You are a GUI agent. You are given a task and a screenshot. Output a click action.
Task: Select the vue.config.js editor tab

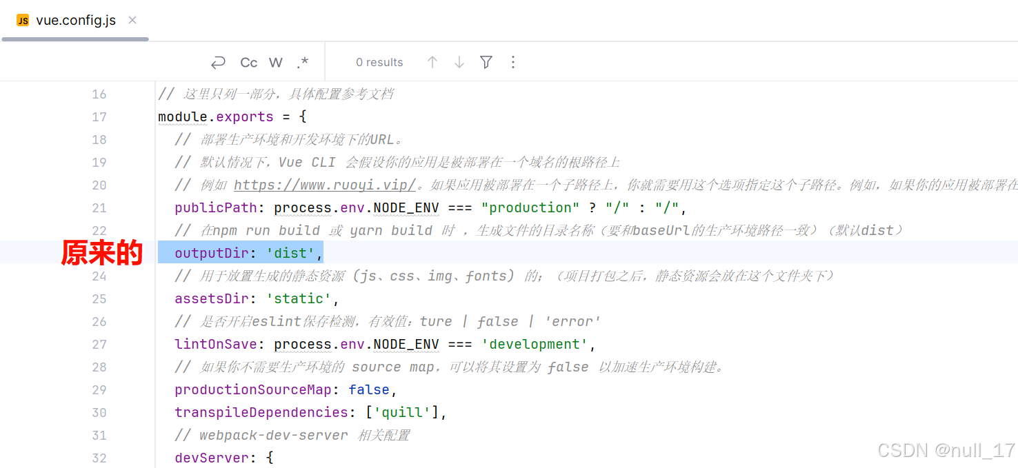tap(75, 21)
